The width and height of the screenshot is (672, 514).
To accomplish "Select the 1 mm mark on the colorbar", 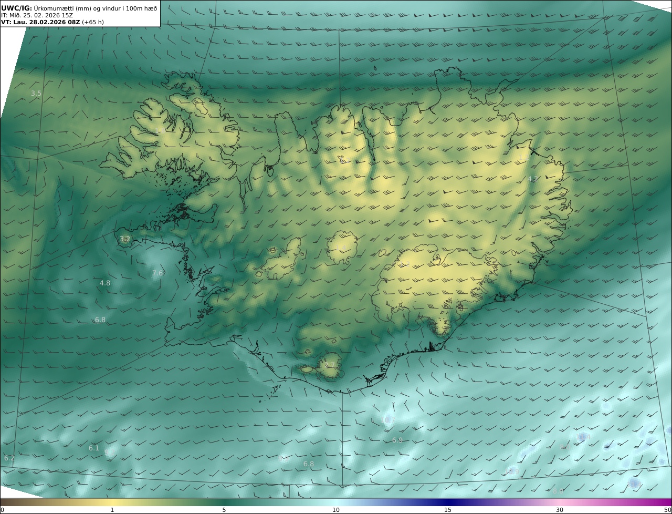I will coord(112,510).
